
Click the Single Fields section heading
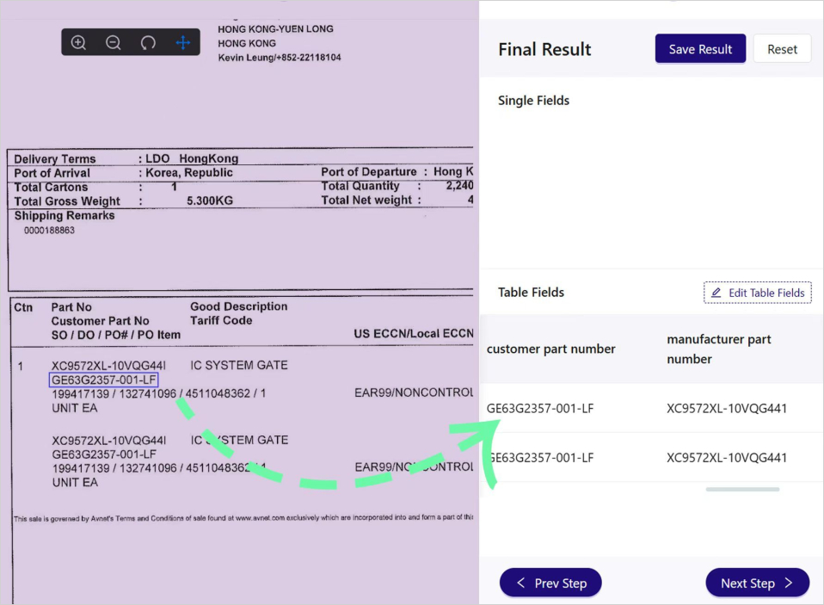click(533, 101)
